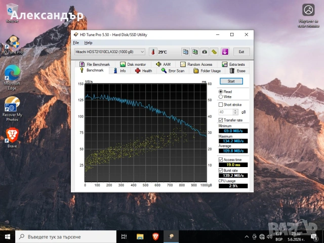Open Brave browser desktop shortcut
The height and width of the screenshot is (243, 324).
12,138
